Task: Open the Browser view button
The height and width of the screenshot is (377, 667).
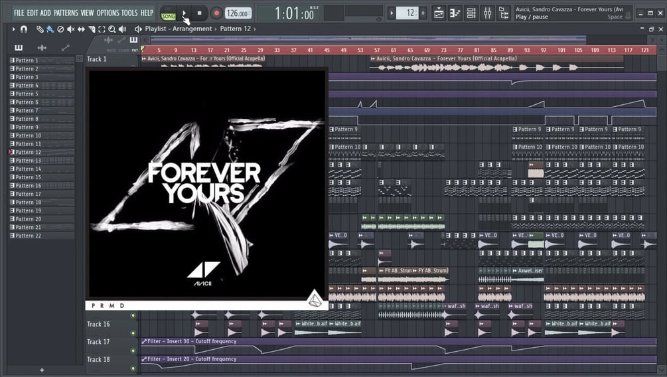Action: pyautogui.click(x=504, y=13)
